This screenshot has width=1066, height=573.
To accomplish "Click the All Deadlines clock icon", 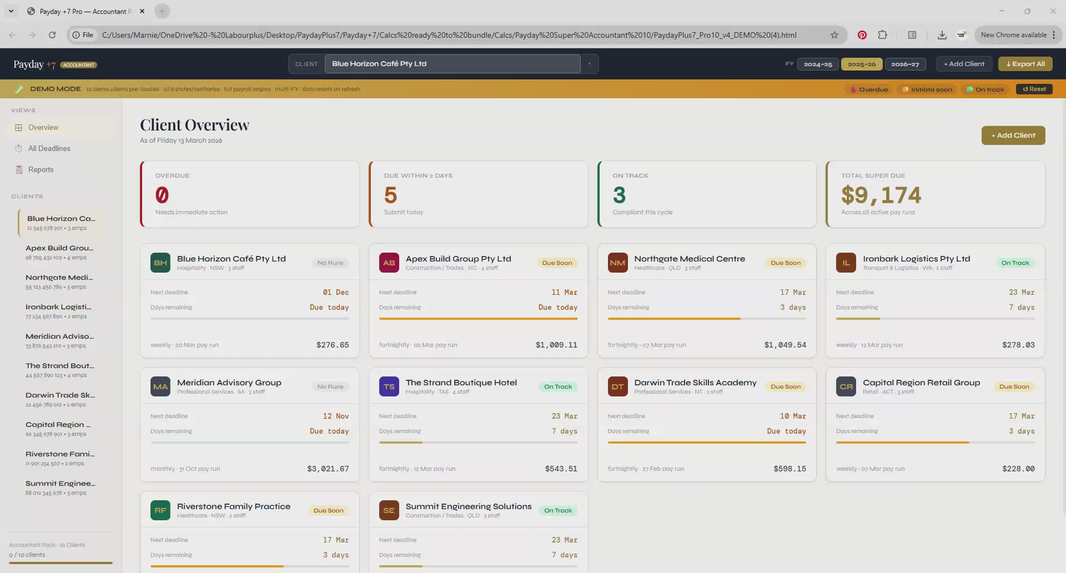I will pos(19,149).
